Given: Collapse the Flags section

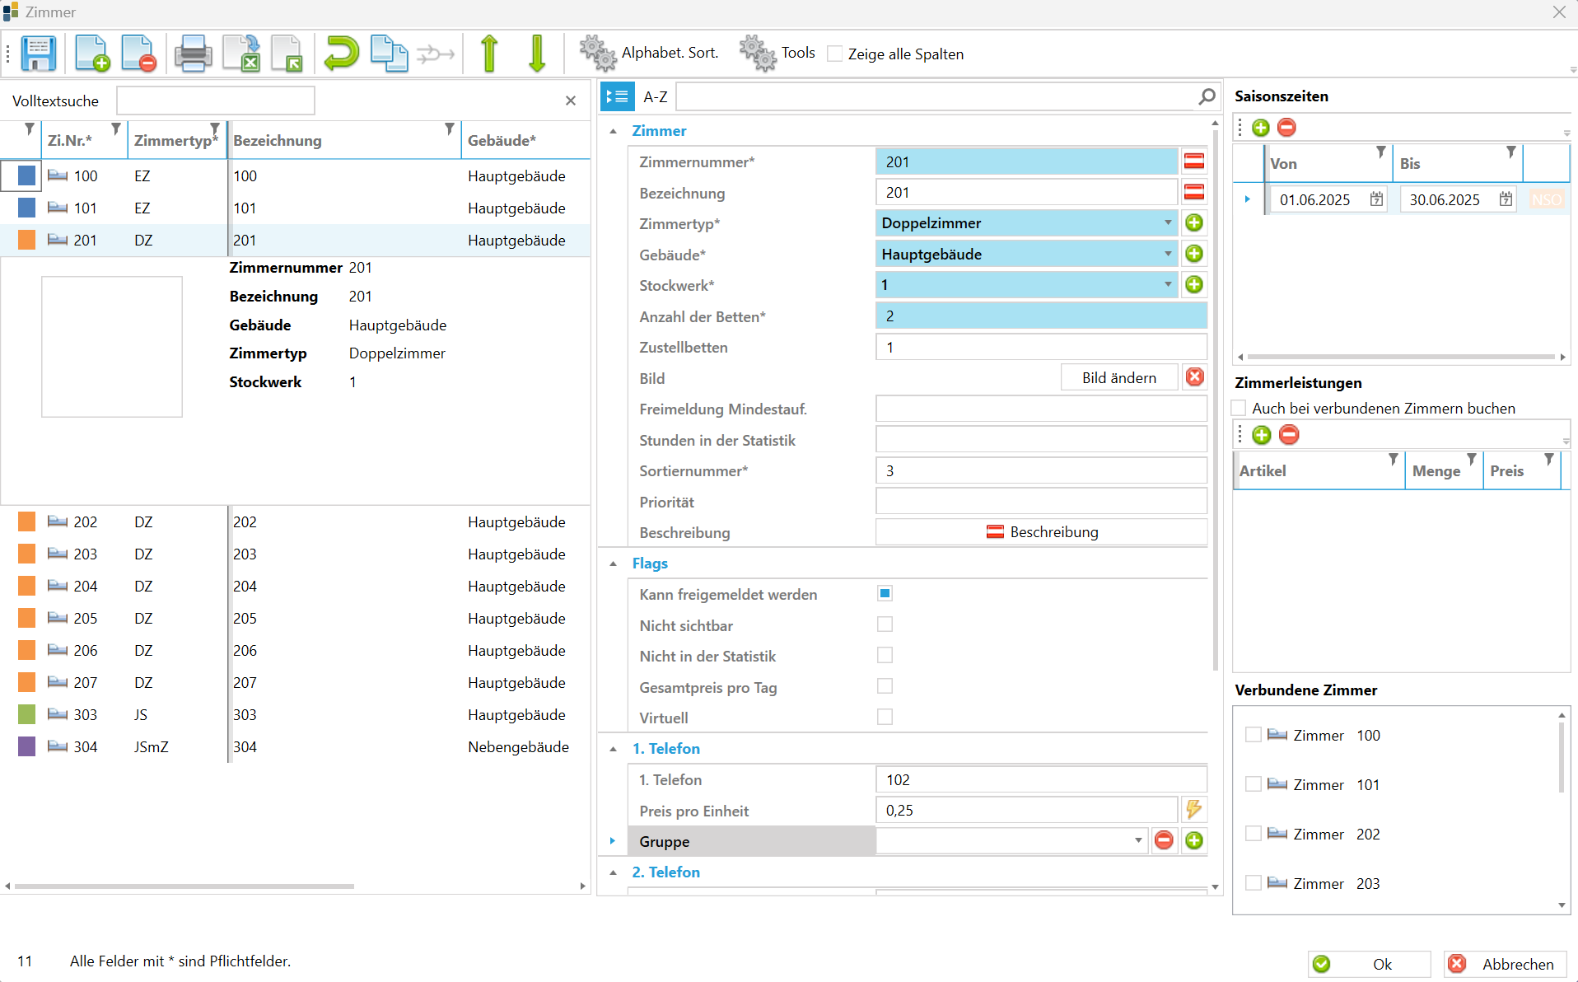Looking at the screenshot, I should 613,563.
